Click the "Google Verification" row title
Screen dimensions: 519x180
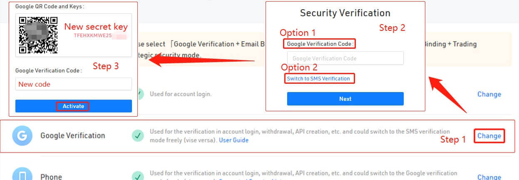[x=72, y=135]
